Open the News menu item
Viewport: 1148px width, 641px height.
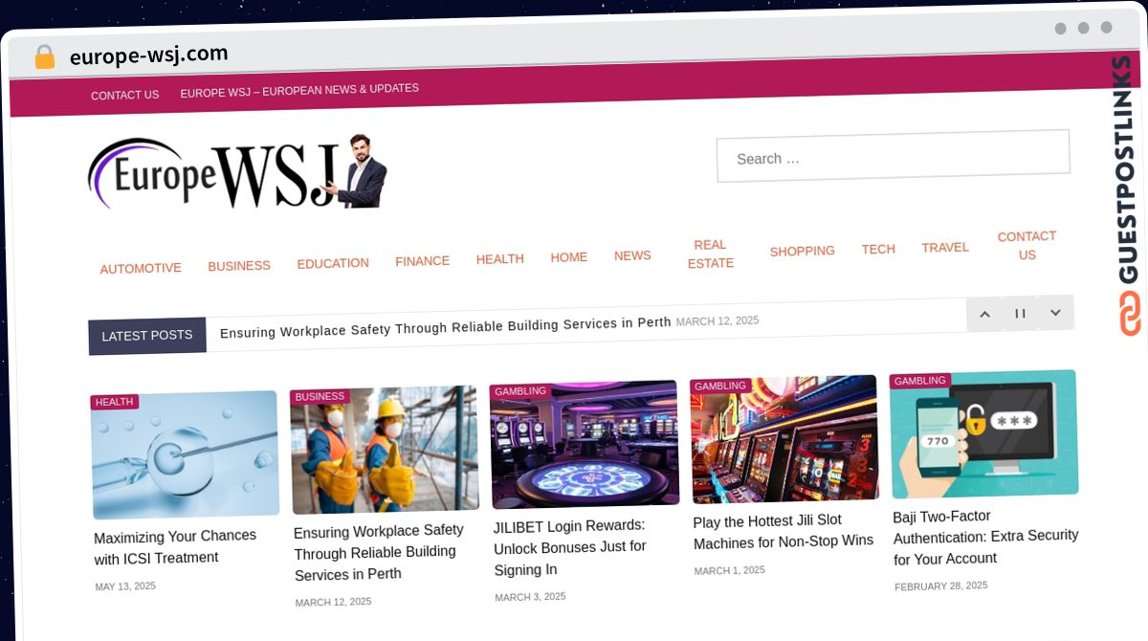point(632,255)
